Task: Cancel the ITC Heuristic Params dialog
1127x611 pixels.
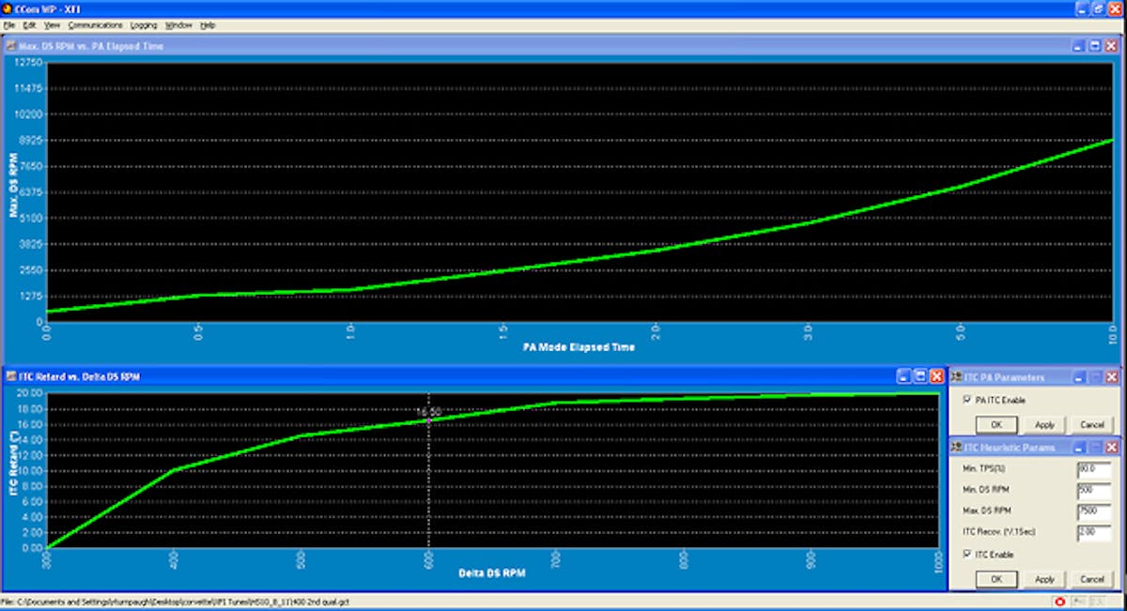Action: [x=1091, y=579]
